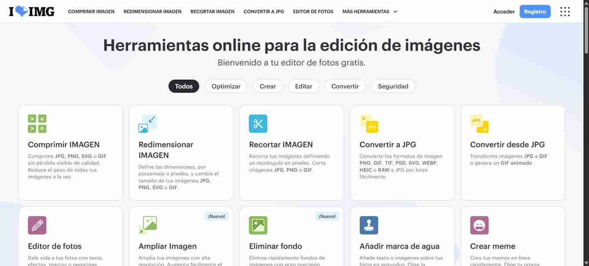Click the blue scissors Recortar icon
589x266 pixels.
(258, 124)
